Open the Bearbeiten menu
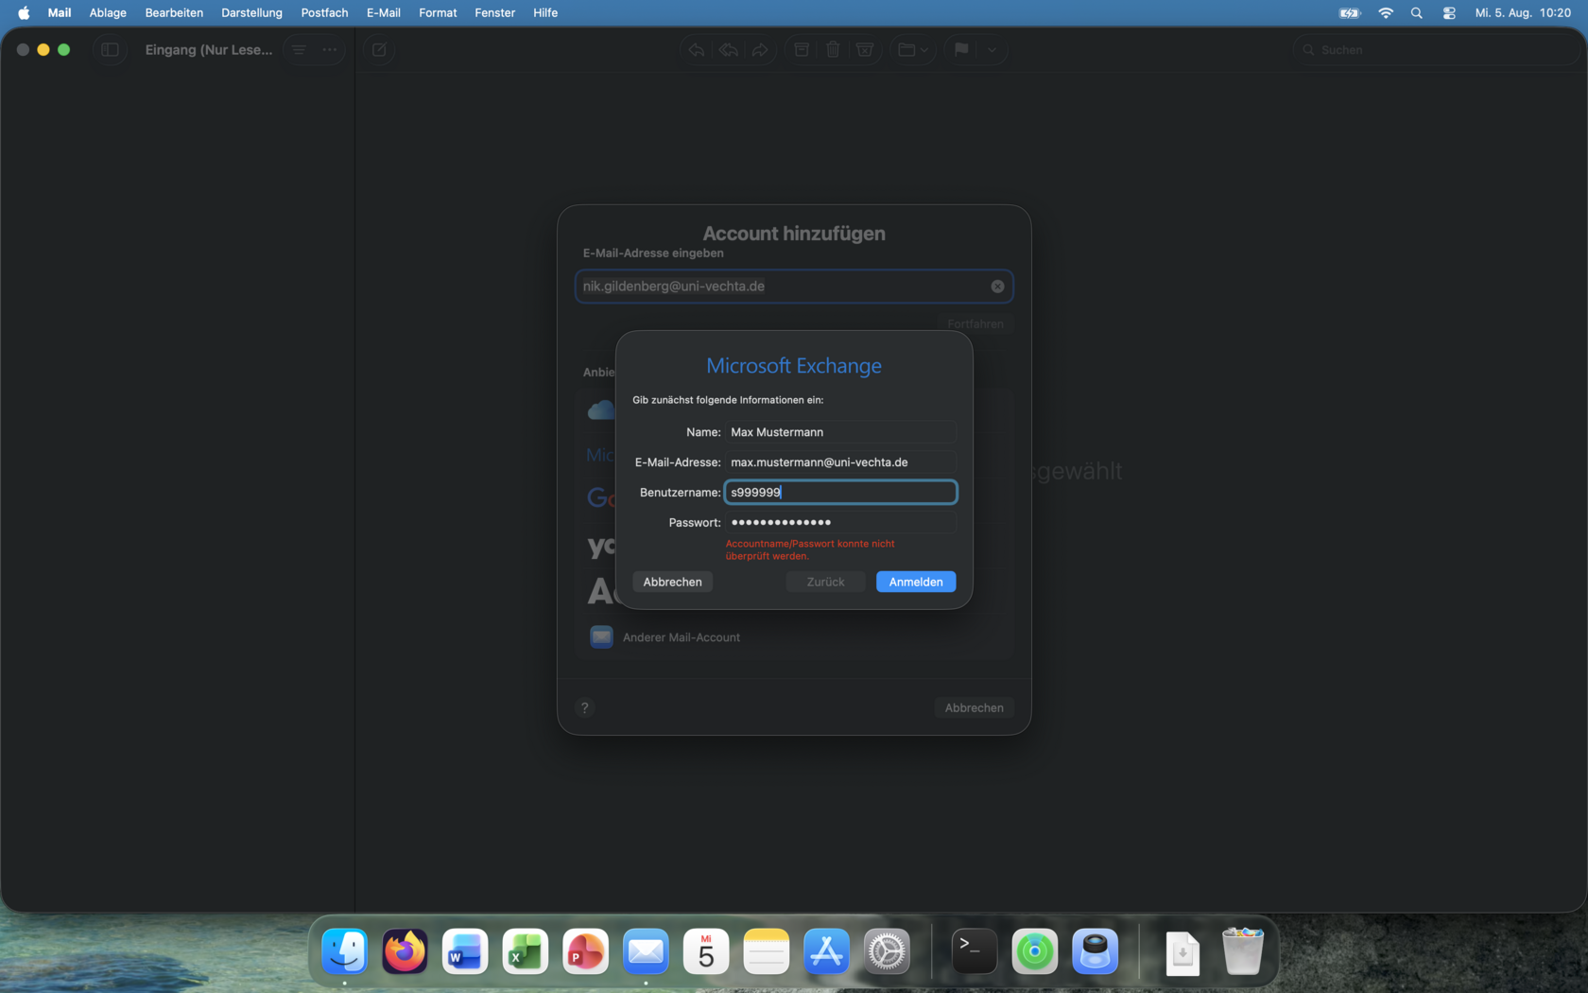The height and width of the screenshot is (993, 1588). [x=174, y=13]
